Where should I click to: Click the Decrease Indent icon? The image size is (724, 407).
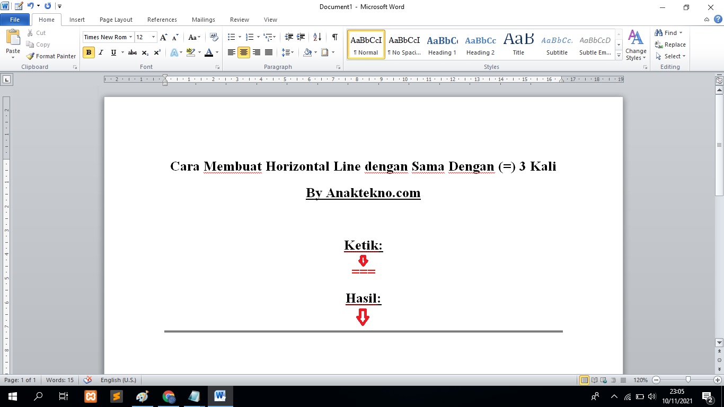[289, 37]
